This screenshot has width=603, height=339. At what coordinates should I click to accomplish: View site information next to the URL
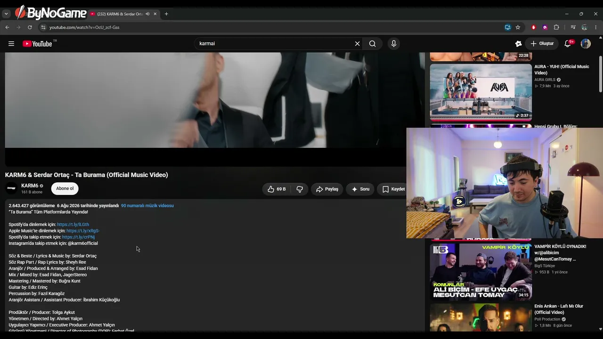pos(43,27)
